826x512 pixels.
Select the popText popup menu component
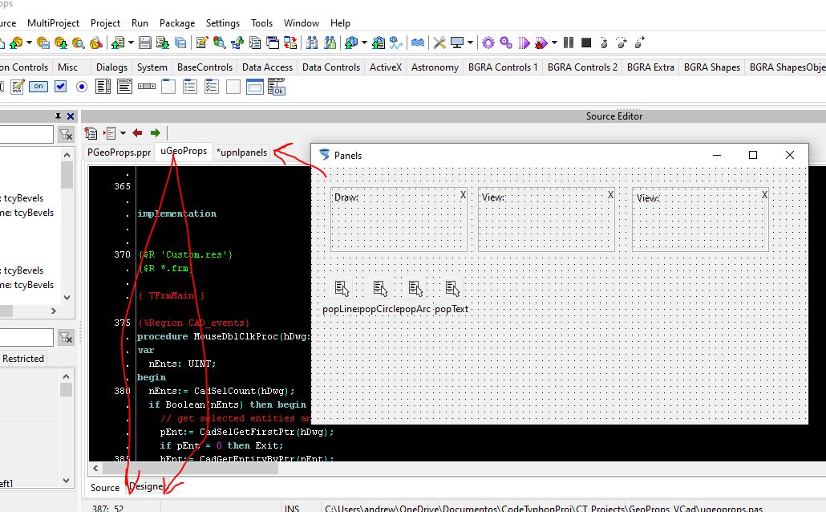[452, 288]
